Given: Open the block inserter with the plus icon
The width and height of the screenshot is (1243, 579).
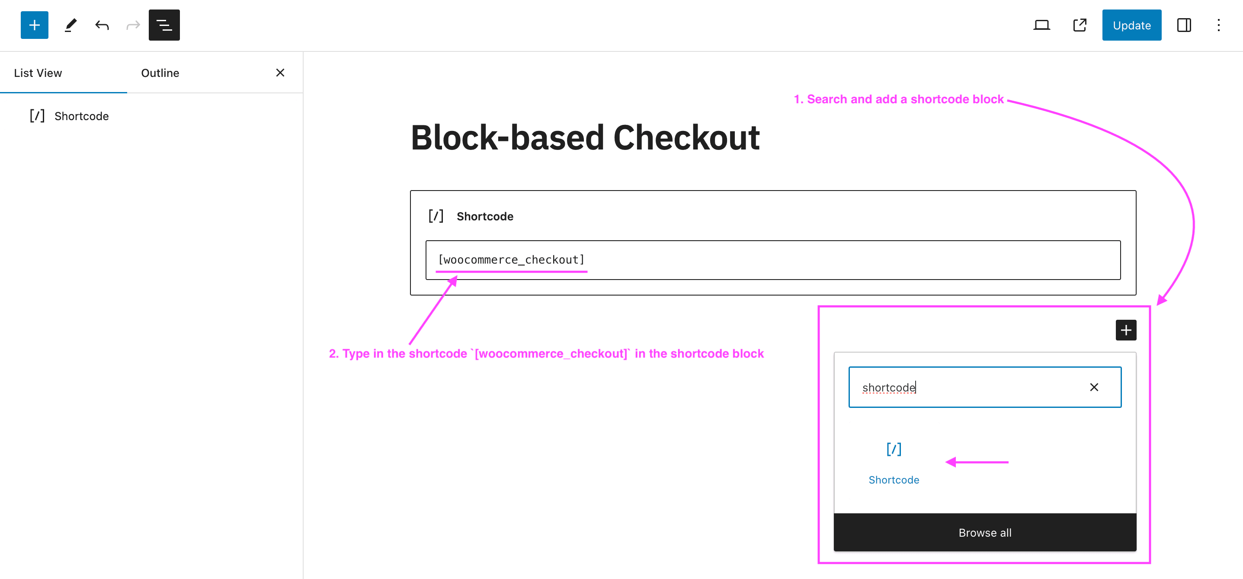Looking at the screenshot, I should point(34,25).
